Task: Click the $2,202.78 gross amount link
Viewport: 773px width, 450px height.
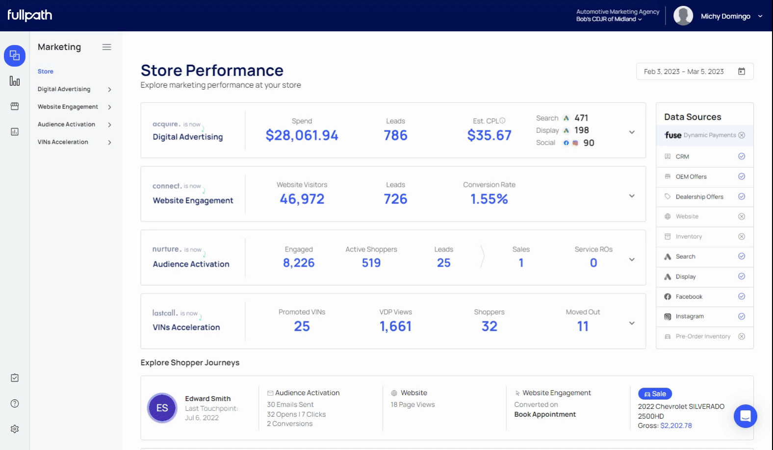Action: (x=676, y=425)
